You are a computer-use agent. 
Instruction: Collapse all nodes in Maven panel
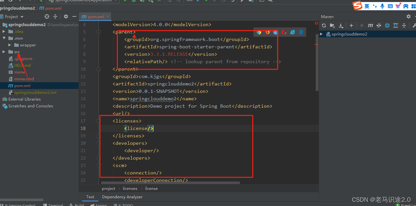(404, 25)
